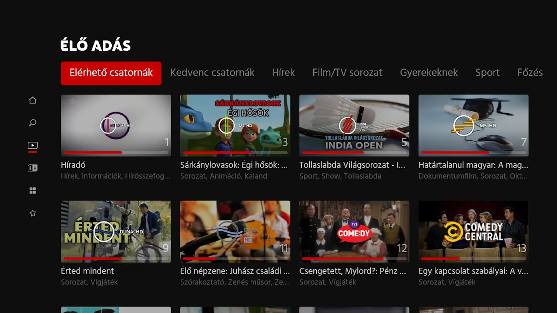The image size is (557, 313).
Task: Select the Gyerekeknek category tab
Action: point(429,73)
